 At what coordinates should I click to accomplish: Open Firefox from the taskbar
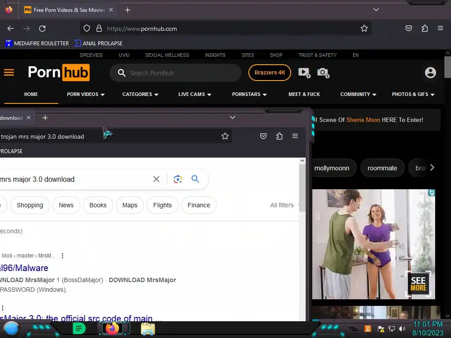point(112,328)
